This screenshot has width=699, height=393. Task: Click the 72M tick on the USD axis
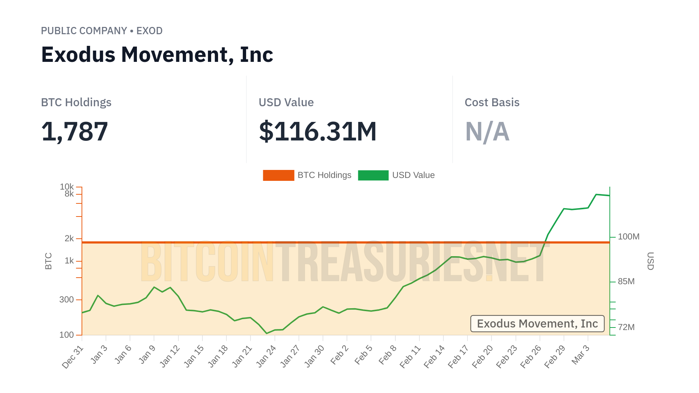[626, 327]
